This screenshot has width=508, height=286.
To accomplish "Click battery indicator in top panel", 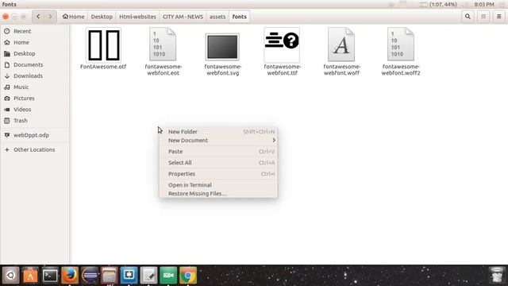I will point(438,4).
